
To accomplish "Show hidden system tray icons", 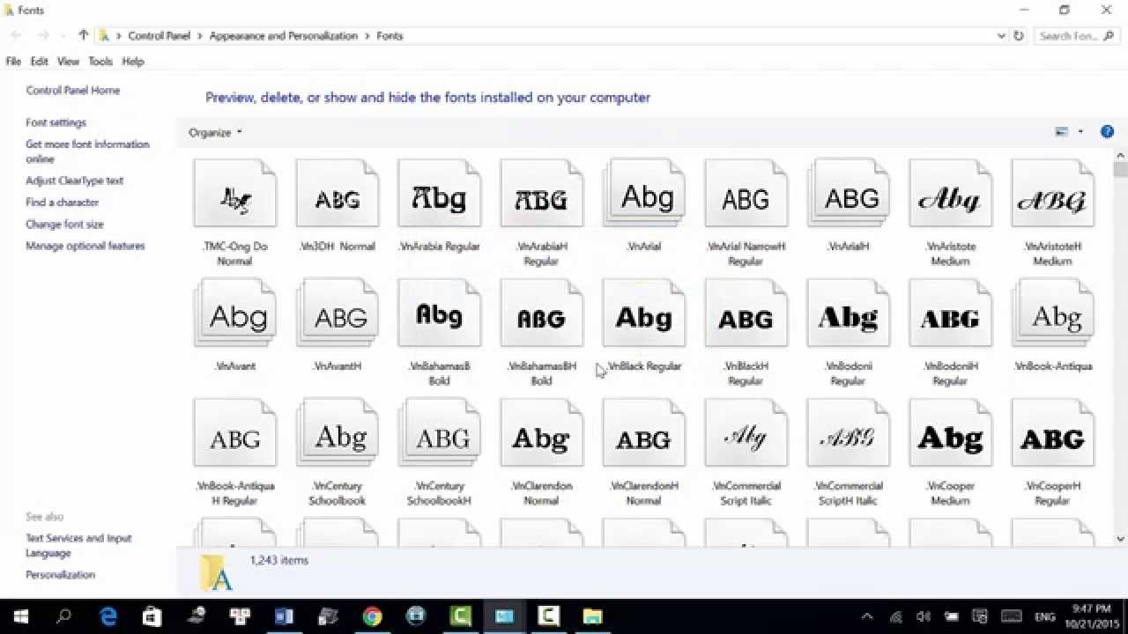I will click(867, 616).
